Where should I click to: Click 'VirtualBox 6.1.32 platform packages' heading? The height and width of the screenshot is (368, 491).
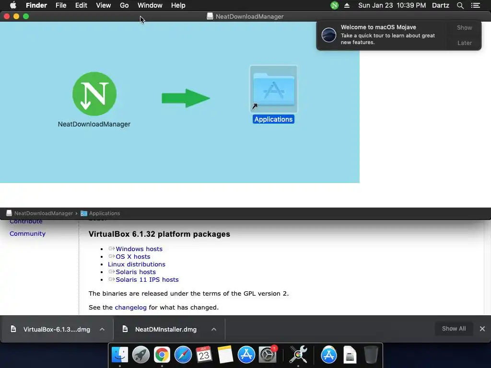159,234
